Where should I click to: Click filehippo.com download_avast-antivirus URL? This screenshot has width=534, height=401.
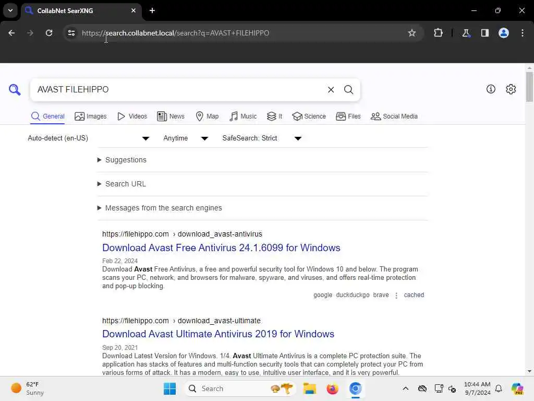tap(182, 234)
